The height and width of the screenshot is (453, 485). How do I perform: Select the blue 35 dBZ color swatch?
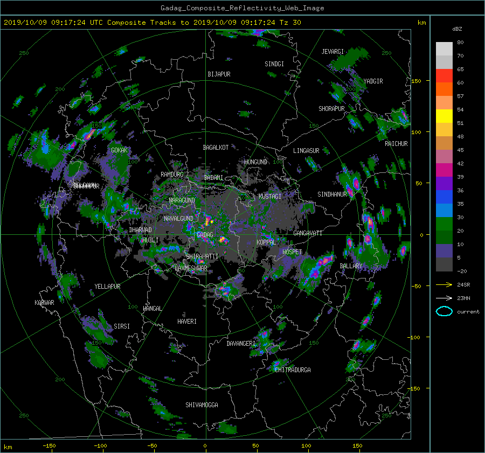point(444,197)
